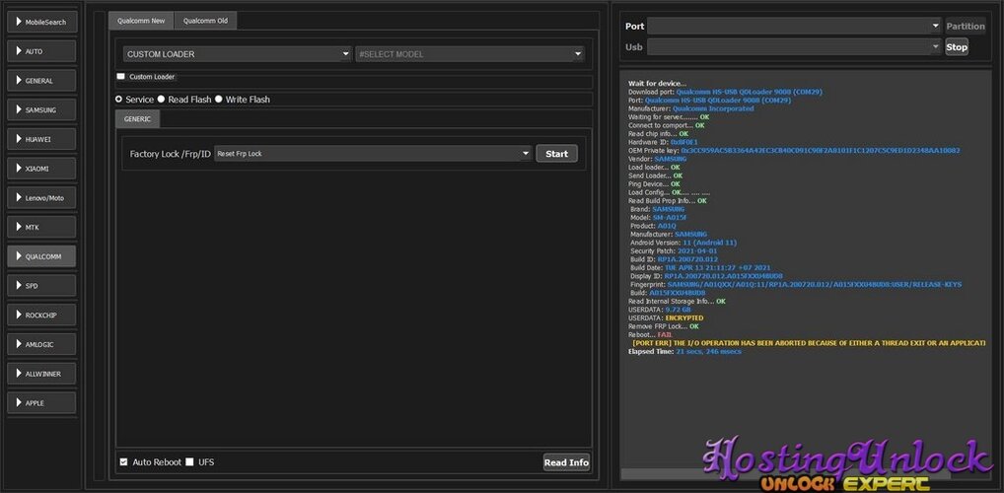Image resolution: width=1004 pixels, height=493 pixels.
Task: Expand the Reset Frp Lock dropdown
Action: pos(374,154)
